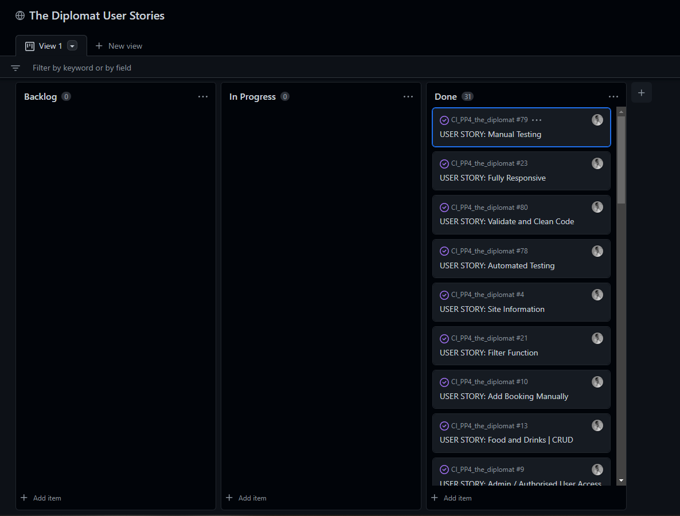Click the closed status icon on issue #4

click(444, 295)
